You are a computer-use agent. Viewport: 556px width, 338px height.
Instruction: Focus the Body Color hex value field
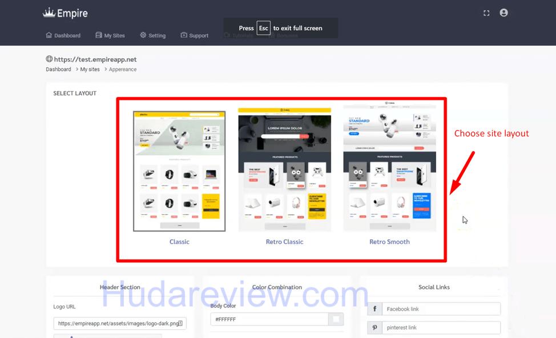click(269, 319)
